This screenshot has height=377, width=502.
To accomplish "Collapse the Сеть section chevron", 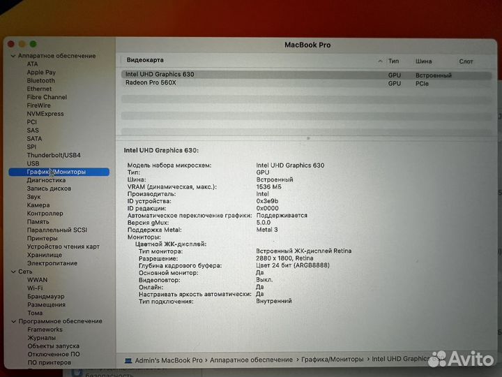I will (13, 272).
